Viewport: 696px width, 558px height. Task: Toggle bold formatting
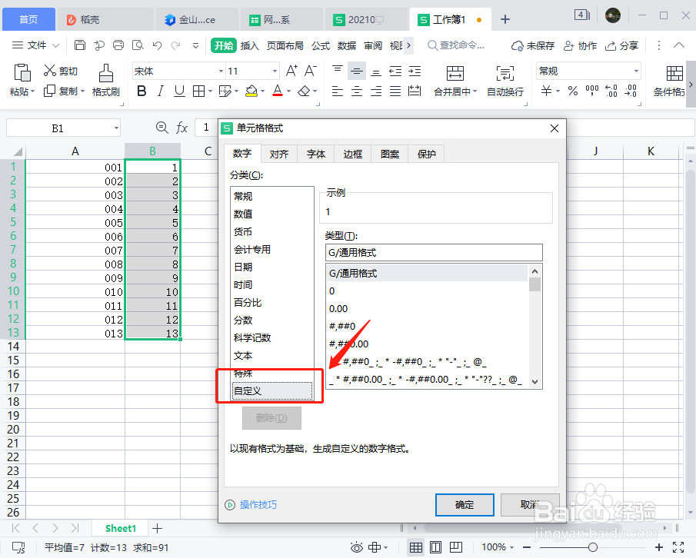[x=142, y=91]
